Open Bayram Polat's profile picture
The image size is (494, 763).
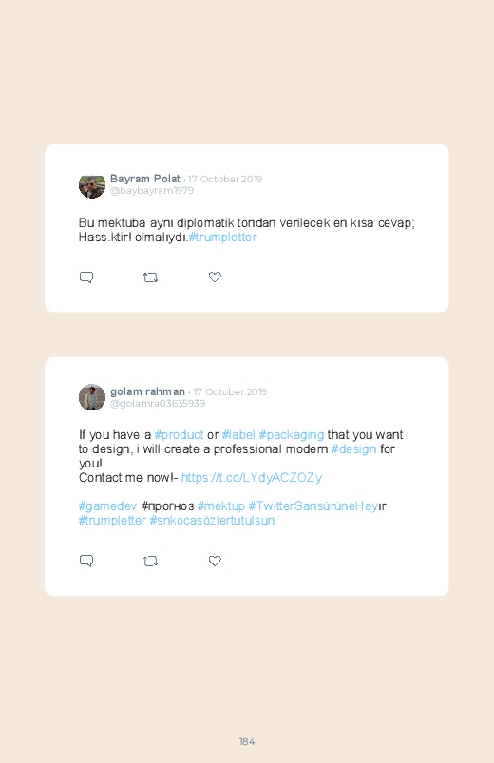click(92, 185)
